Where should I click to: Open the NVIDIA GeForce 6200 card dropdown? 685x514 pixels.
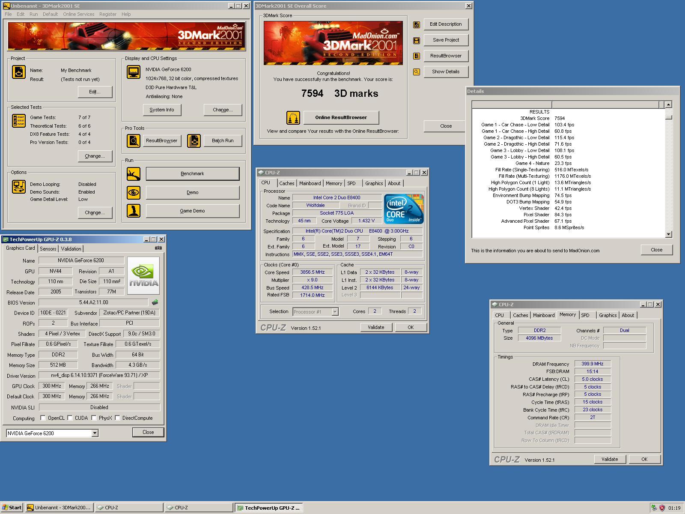coord(95,433)
